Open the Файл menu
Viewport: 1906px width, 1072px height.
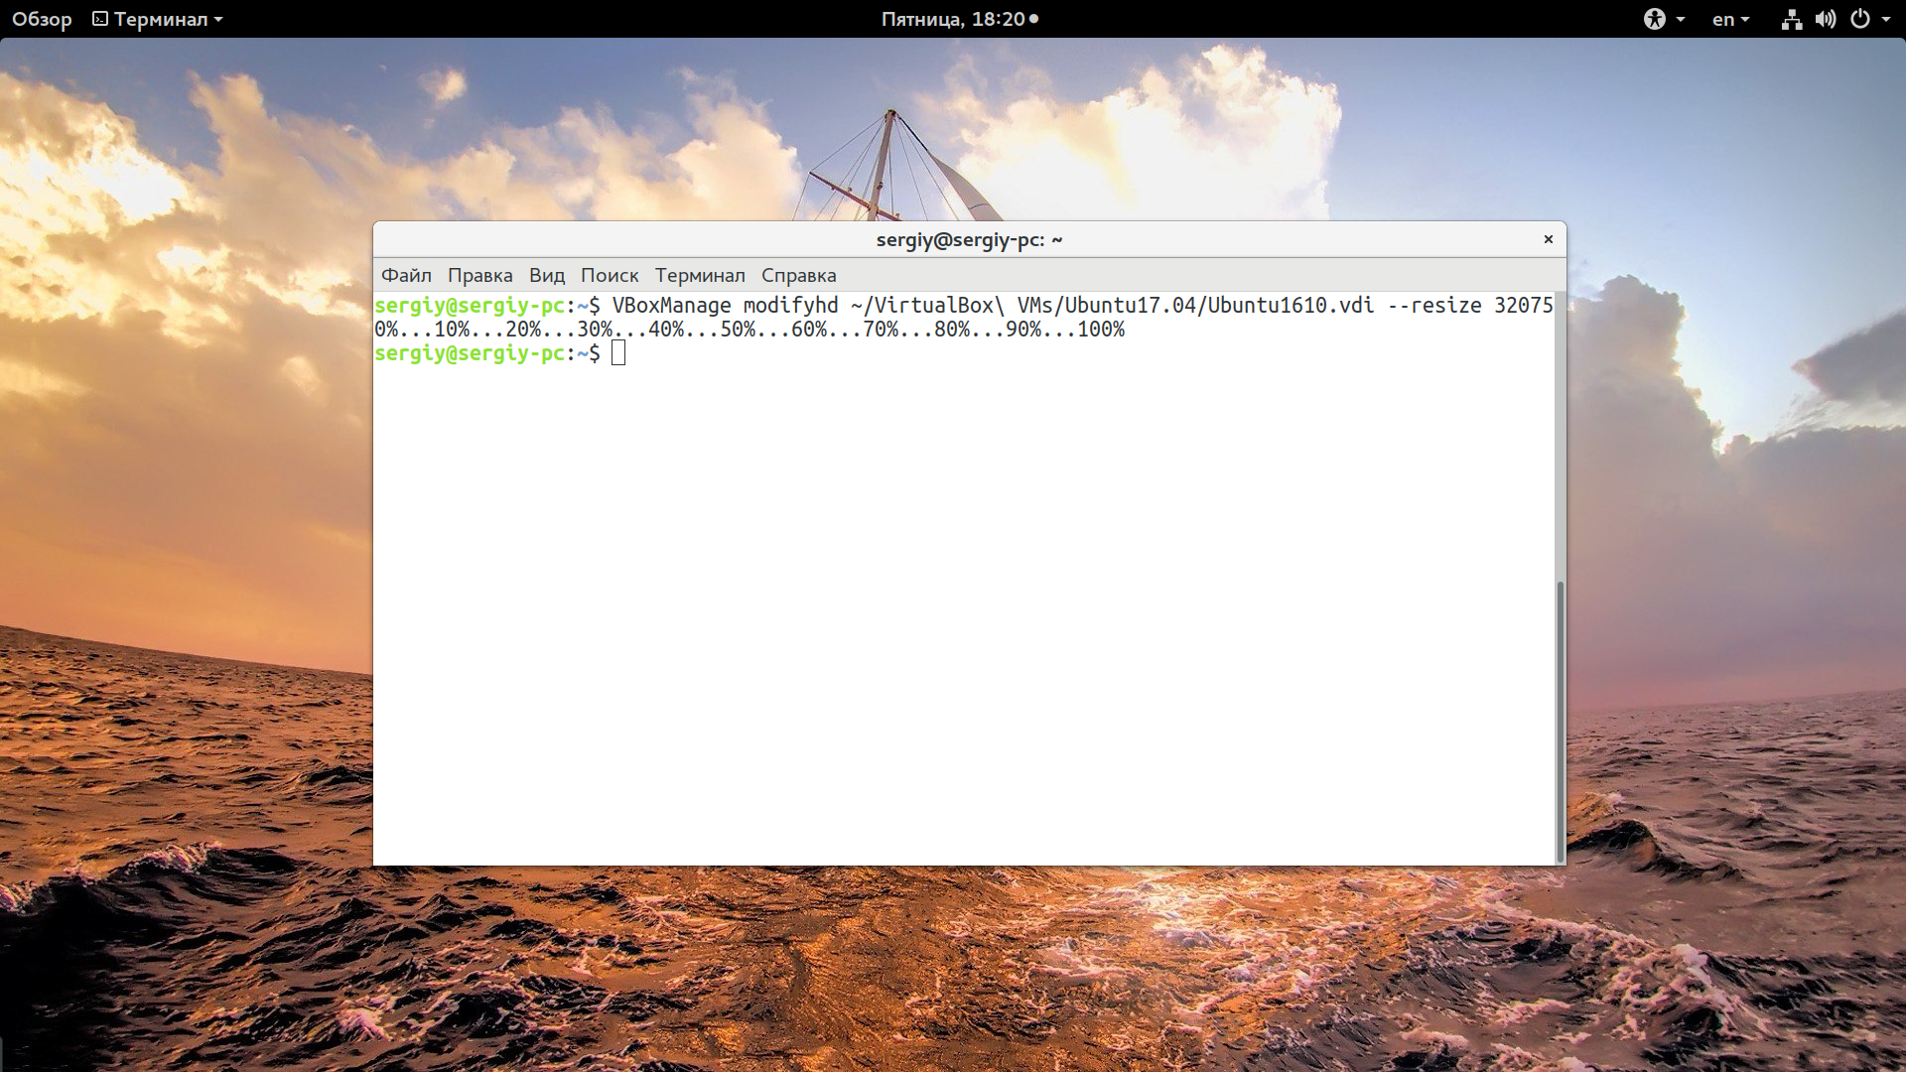click(x=406, y=275)
